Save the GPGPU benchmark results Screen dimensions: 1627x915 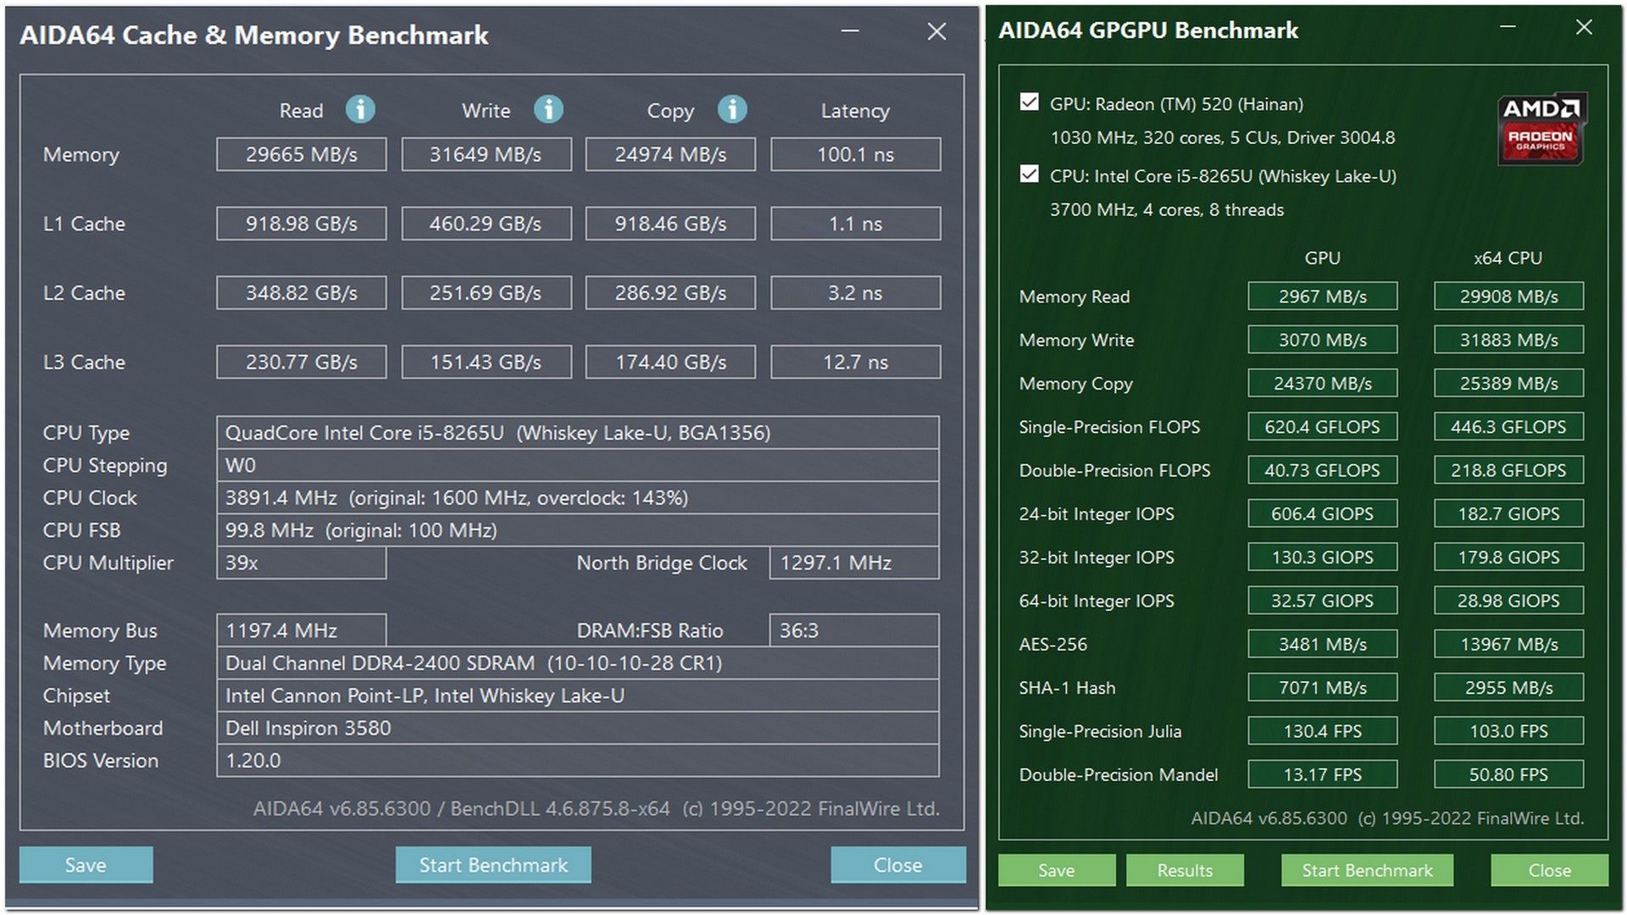(1056, 870)
